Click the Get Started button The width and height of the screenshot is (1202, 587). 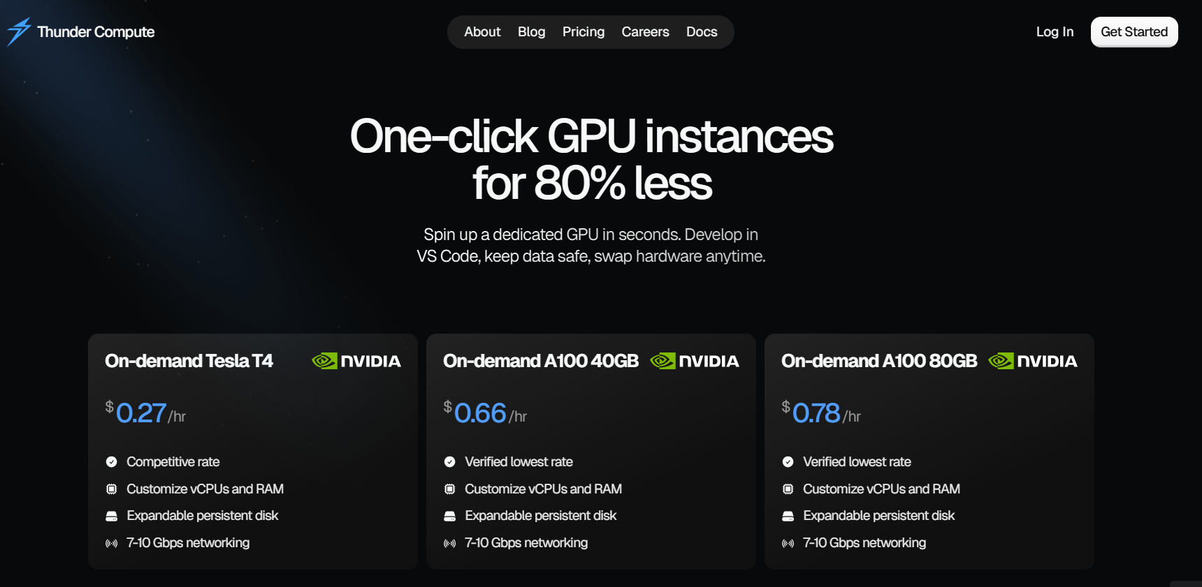[x=1134, y=31]
